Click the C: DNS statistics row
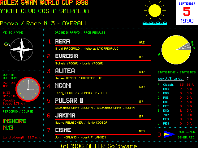The height and width of the screenshot is (148, 198). pos(175,93)
